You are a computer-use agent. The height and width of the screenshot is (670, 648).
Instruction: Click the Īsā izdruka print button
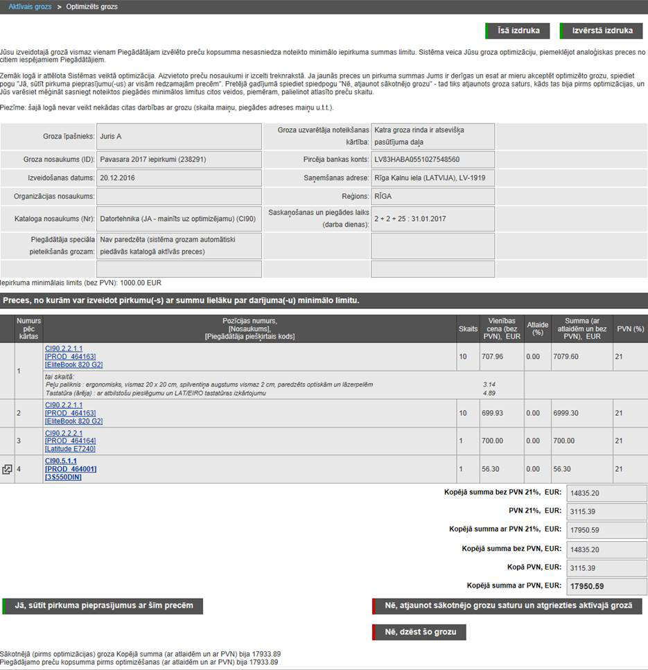click(x=517, y=31)
